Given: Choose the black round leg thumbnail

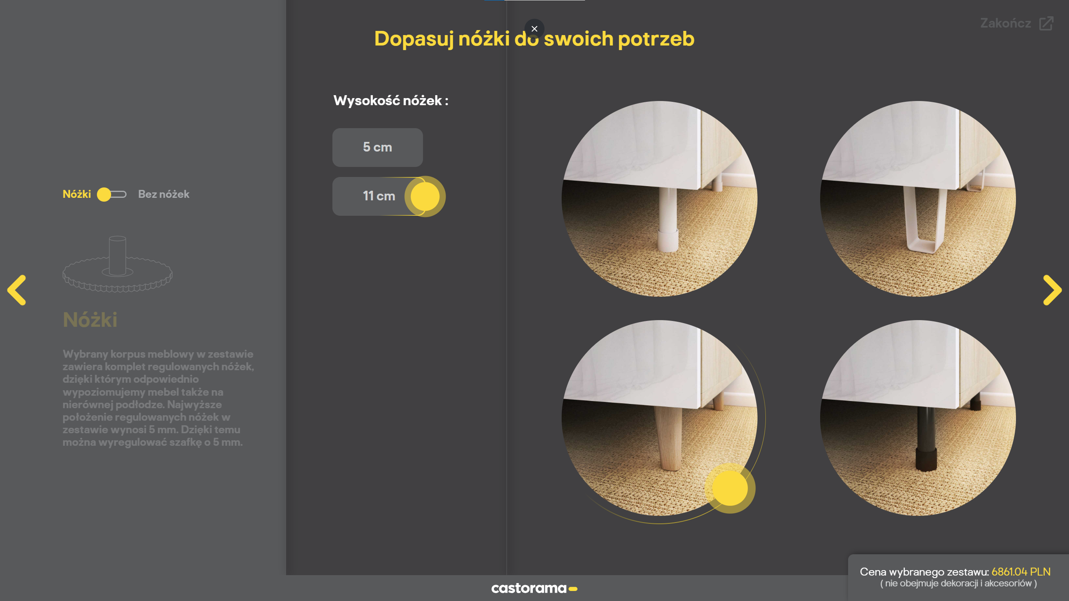Looking at the screenshot, I should click(918, 418).
